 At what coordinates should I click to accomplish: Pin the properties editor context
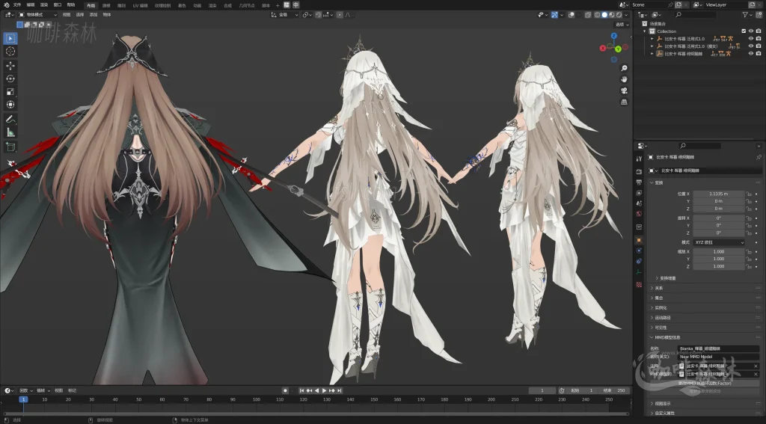pos(759,157)
